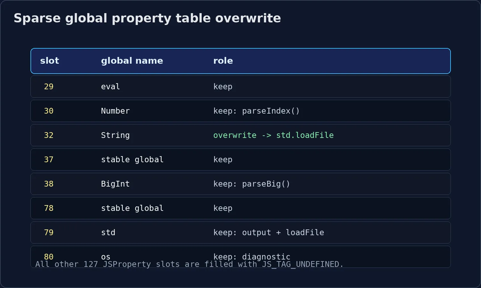Click the footnote about 127 JSProperty slots
Screen dimensions: 481x288
click(189, 264)
